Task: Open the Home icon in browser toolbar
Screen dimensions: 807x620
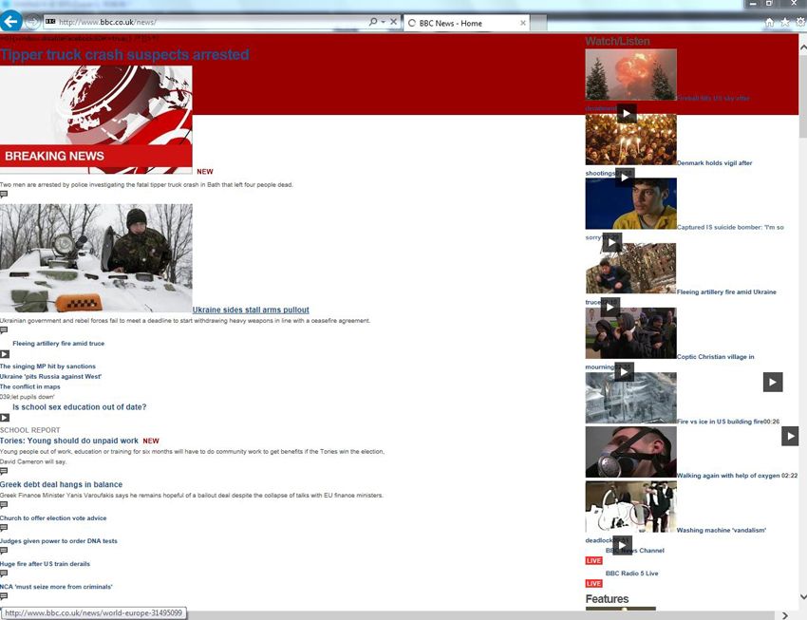Action: coord(770,22)
